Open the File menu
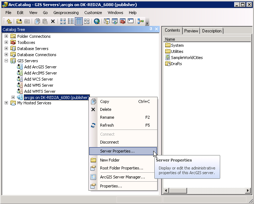 [8, 13]
